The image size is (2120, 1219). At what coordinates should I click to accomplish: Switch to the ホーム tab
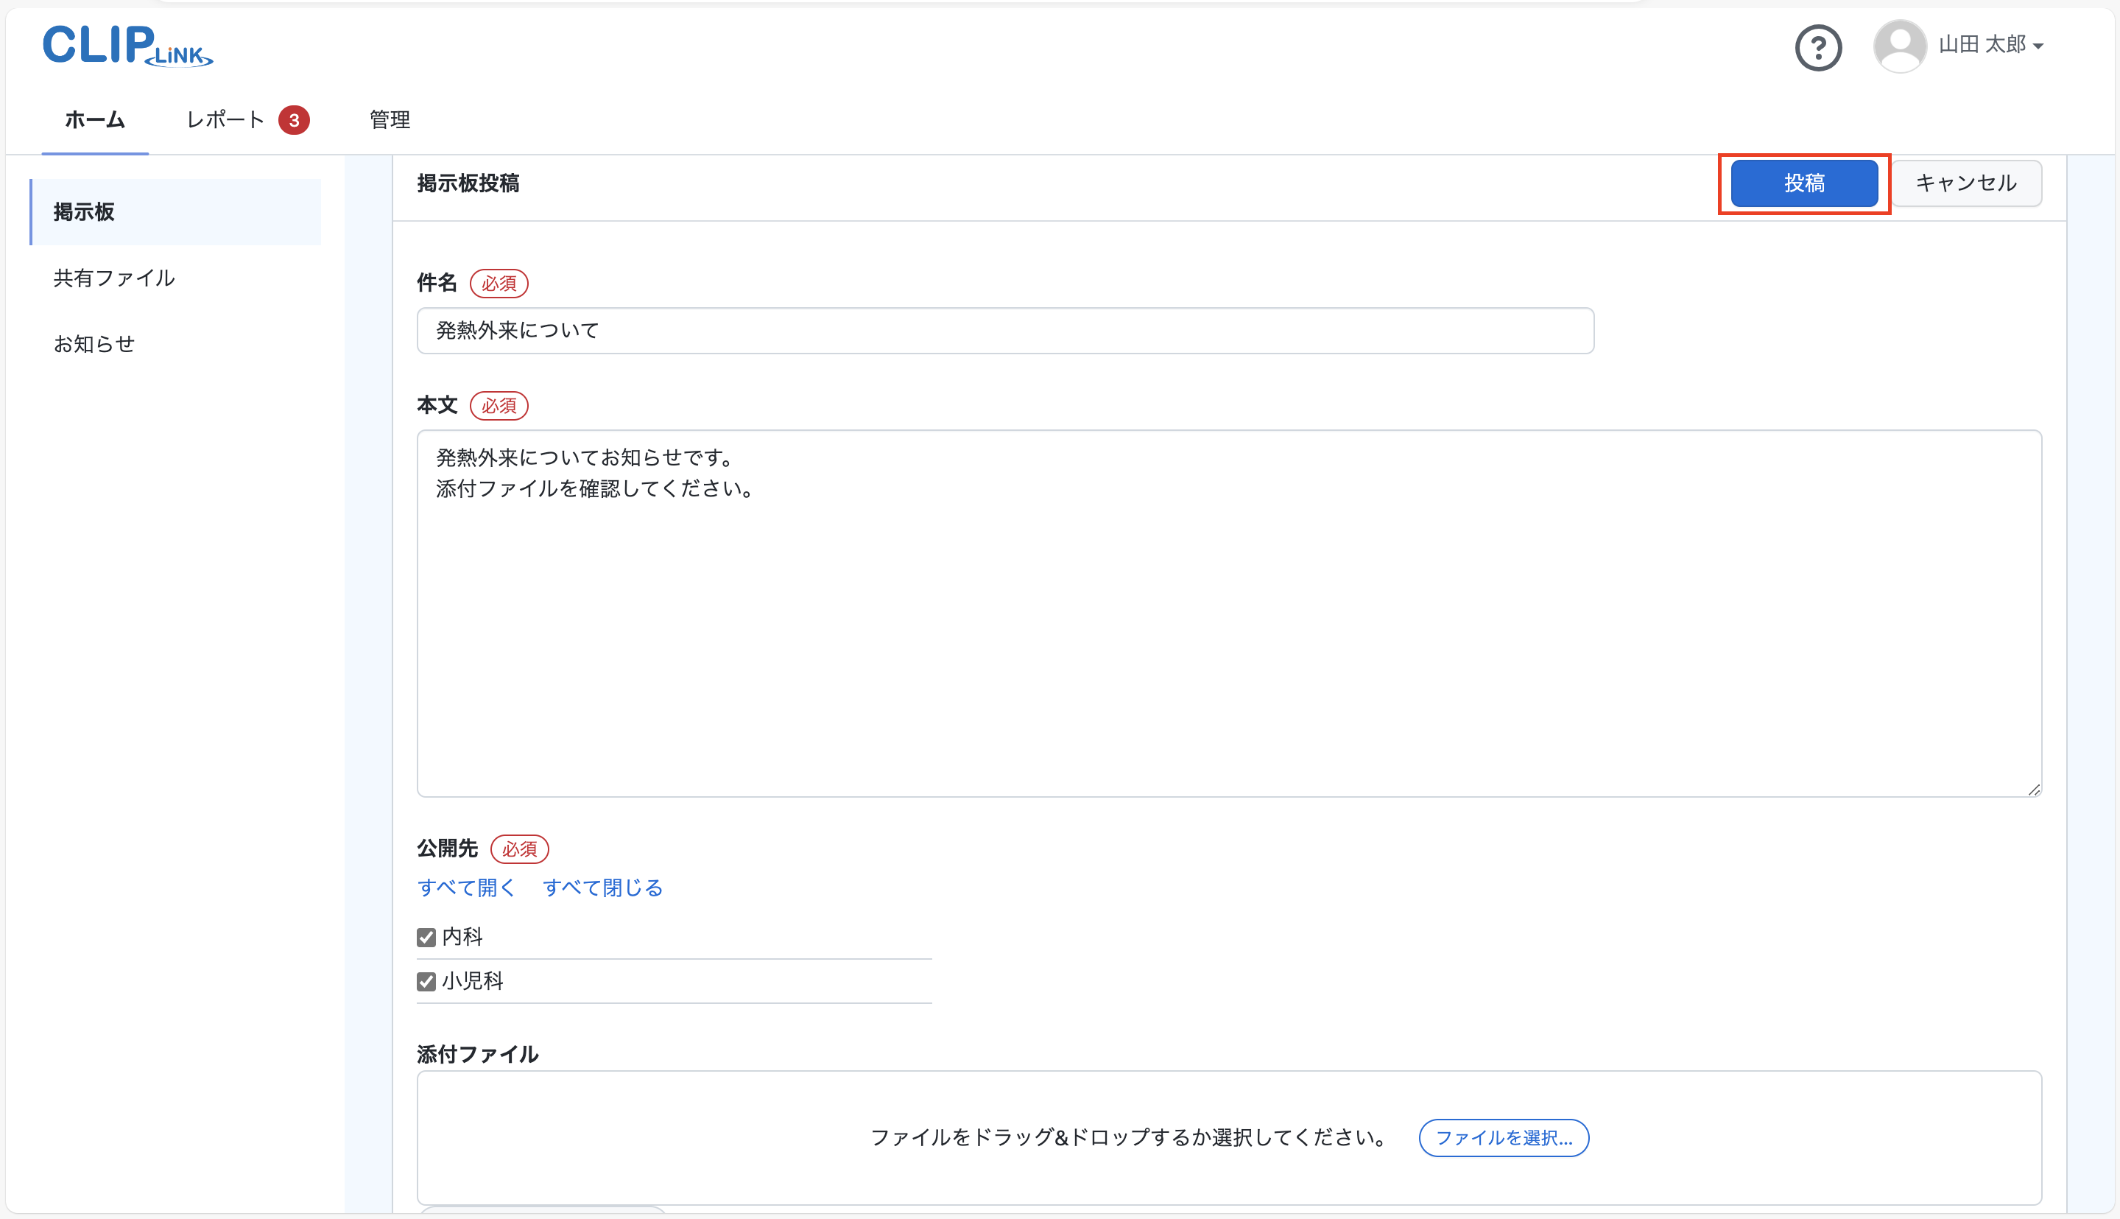(94, 120)
